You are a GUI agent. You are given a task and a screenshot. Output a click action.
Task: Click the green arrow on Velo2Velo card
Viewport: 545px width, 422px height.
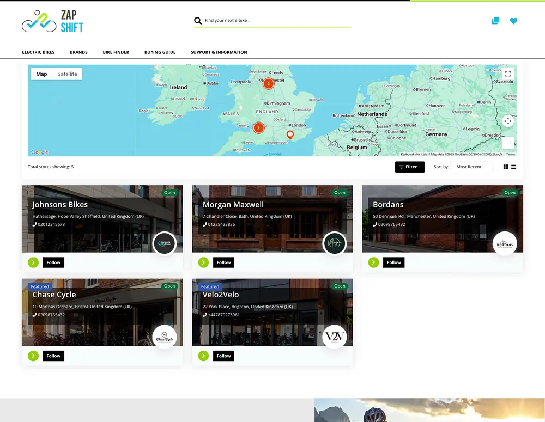tap(203, 356)
